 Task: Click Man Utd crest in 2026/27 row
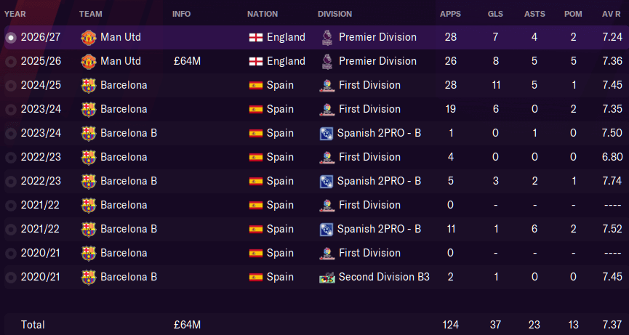pyautogui.click(x=88, y=38)
